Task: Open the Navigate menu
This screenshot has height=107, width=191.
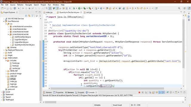Action: click(29, 5)
